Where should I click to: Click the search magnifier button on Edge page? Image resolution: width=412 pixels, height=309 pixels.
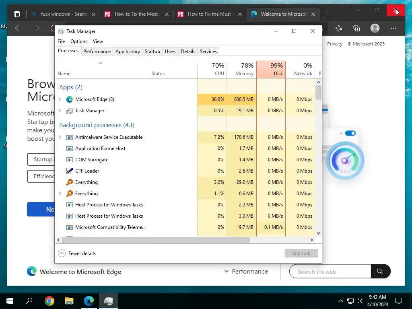[x=380, y=272]
